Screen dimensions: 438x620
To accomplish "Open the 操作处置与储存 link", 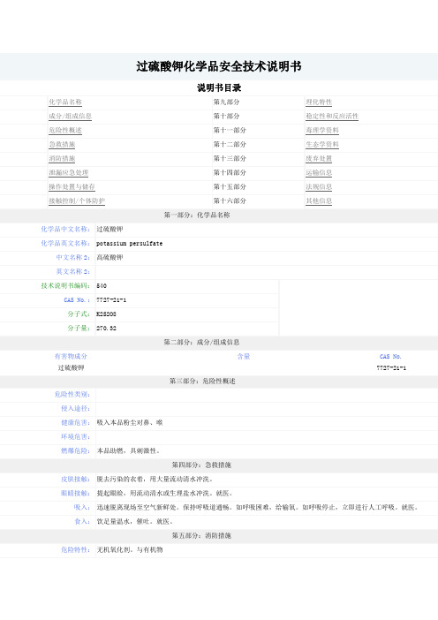I will click(72, 186).
